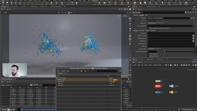The height and width of the screenshot is (111, 197).
Task: Click the Profile 6 name field
Action: coord(103,71)
